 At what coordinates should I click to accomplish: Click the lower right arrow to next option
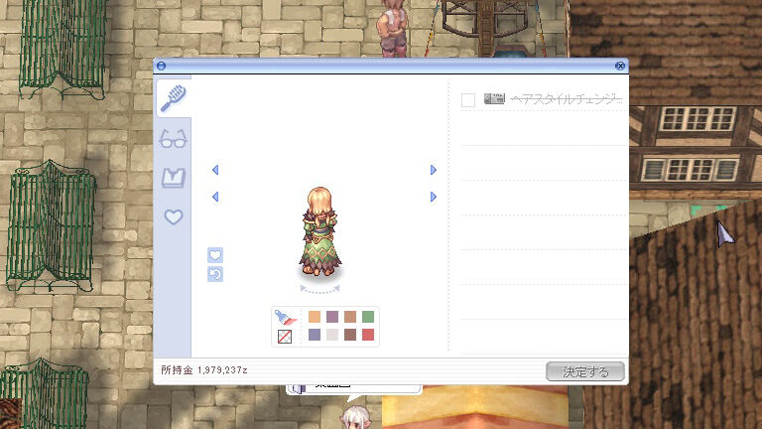click(433, 197)
